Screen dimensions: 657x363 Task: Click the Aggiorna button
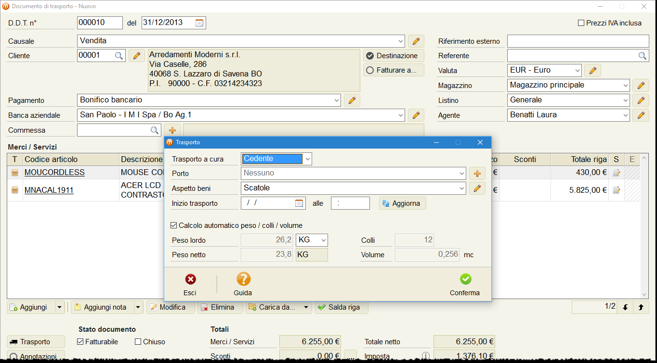(403, 203)
